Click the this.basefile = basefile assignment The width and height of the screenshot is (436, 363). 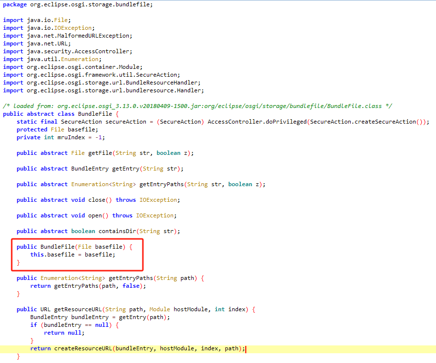point(73,254)
